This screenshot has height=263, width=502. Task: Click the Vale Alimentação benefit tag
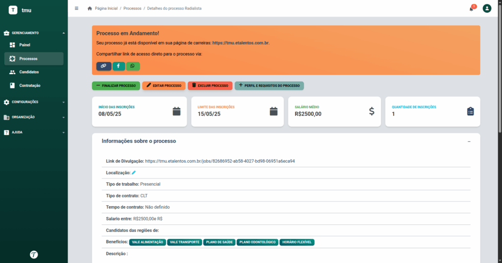pyautogui.click(x=148, y=242)
